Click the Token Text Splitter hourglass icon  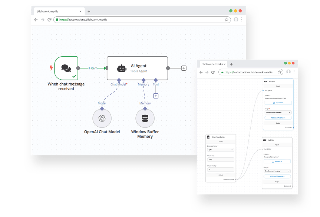[208, 137]
